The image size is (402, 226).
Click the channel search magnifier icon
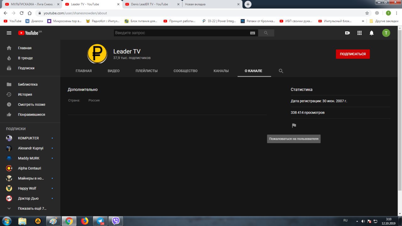[x=281, y=71]
